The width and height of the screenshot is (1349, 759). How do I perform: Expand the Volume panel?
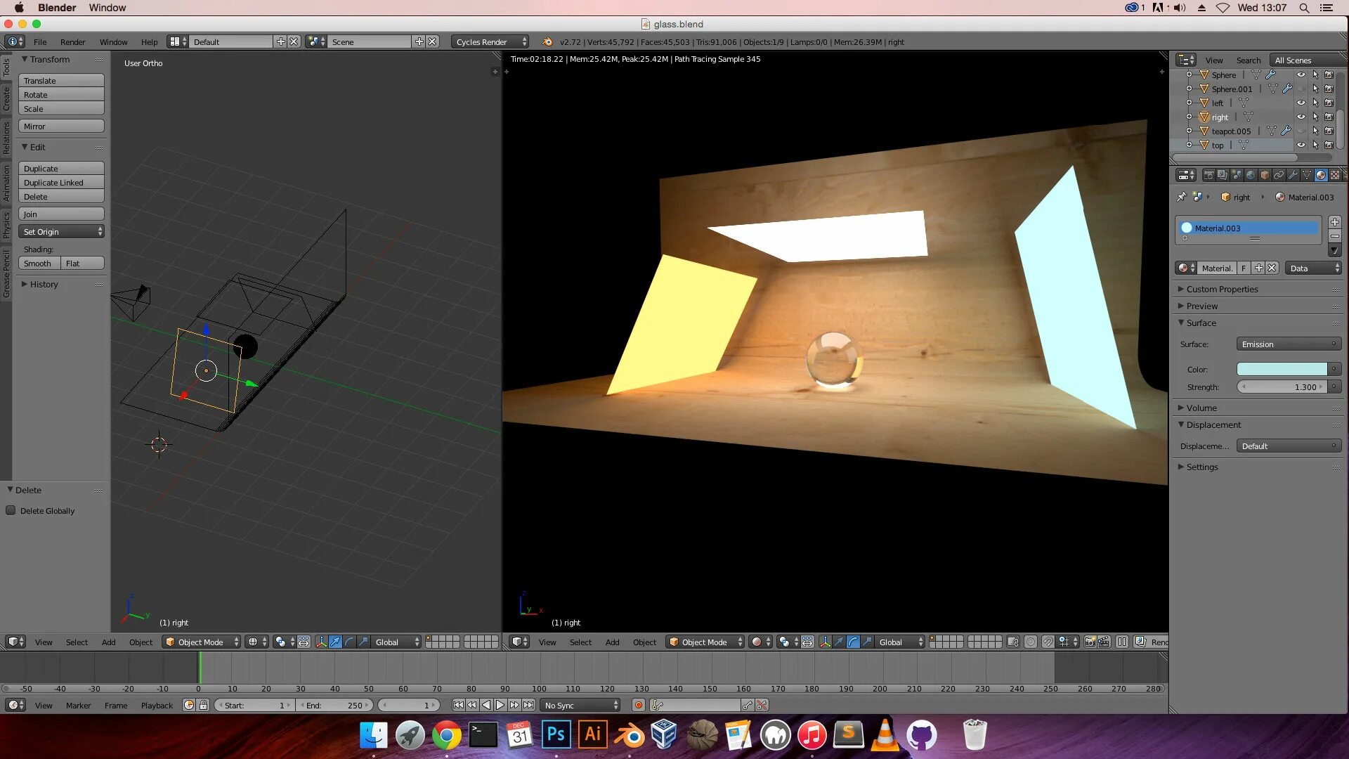tap(1201, 408)
